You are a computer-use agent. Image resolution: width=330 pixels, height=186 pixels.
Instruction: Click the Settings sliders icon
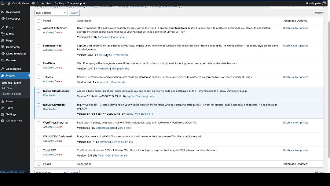click(x=3, y=114)
